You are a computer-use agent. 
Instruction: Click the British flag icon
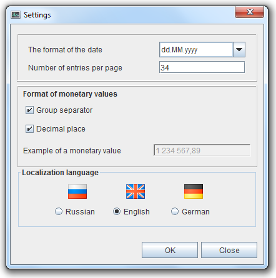[x=136, y=191]
